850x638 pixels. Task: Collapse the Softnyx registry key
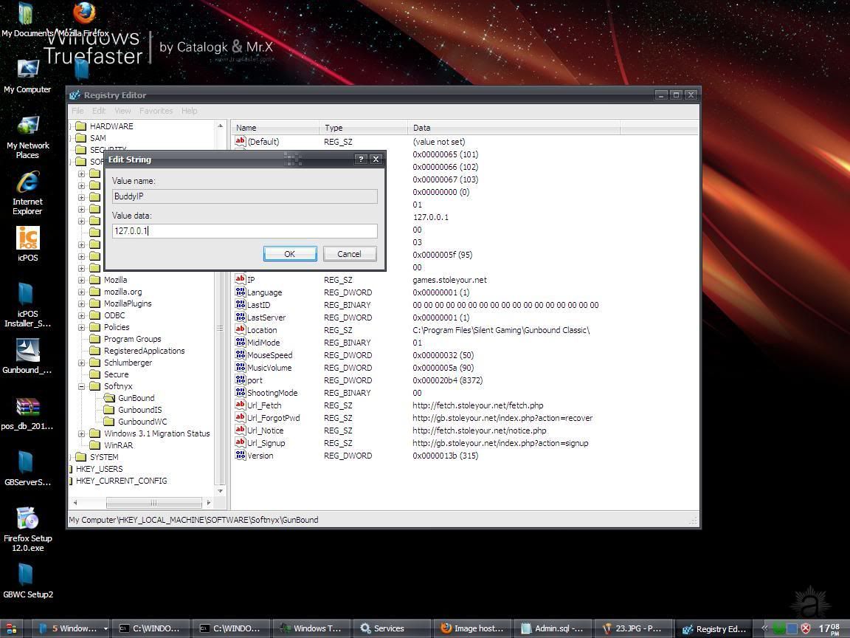click(81, 386)
